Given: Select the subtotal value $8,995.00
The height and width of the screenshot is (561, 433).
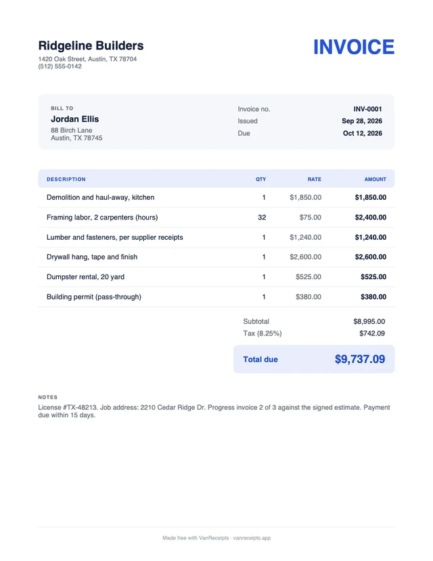Looking at the screenshot, I should [x=369, y=321].
